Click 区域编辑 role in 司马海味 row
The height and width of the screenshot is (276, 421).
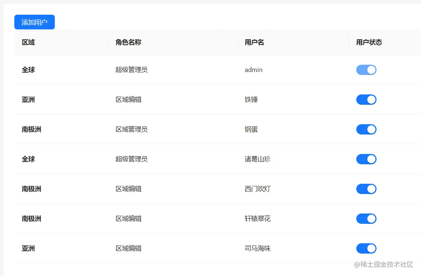click(x=128, y=248)
